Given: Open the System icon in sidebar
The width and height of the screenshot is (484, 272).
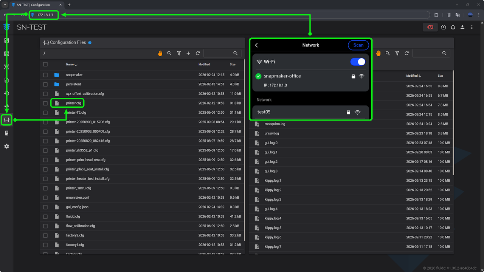Looking at the screenshot, I should (x=6, y=133).
